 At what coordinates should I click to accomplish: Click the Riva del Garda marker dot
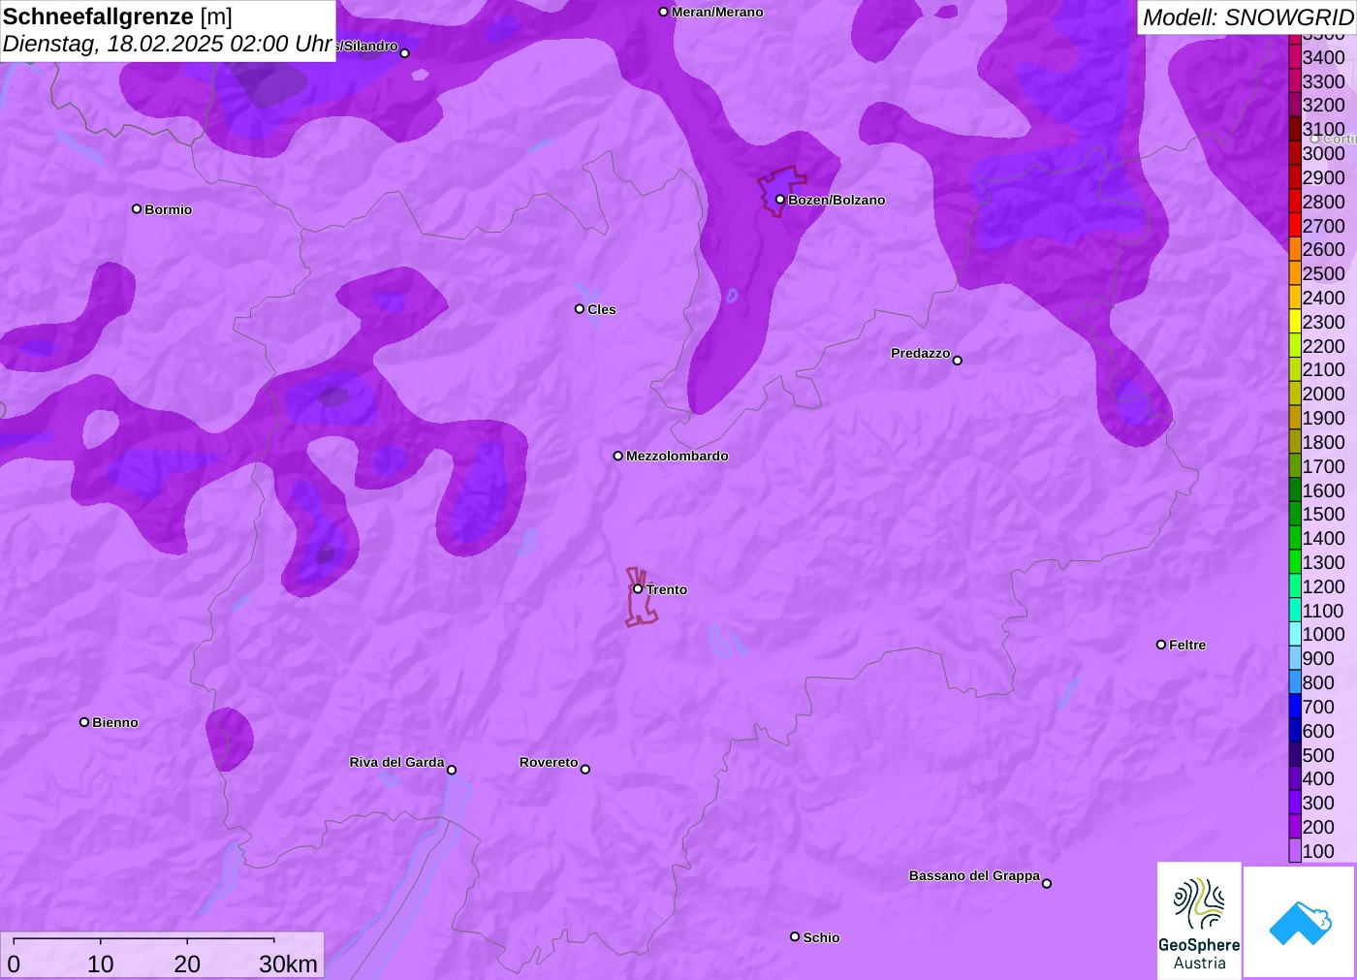click(452, 771)
